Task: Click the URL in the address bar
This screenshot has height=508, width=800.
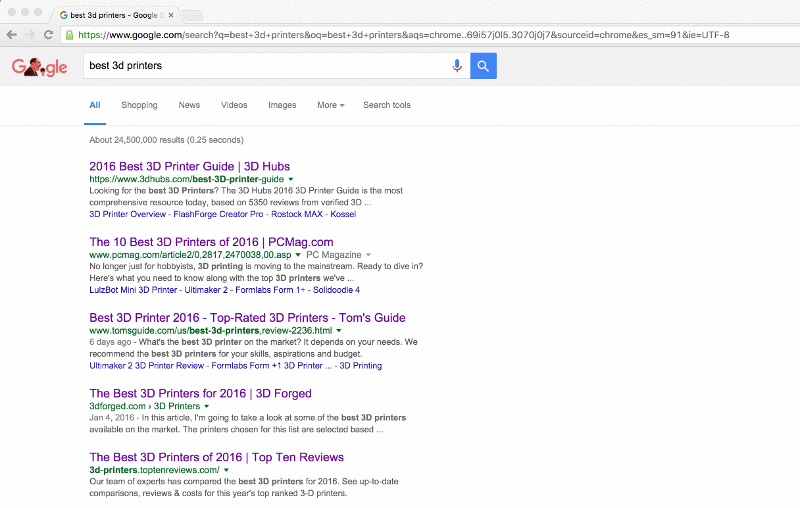Action: 403,35
